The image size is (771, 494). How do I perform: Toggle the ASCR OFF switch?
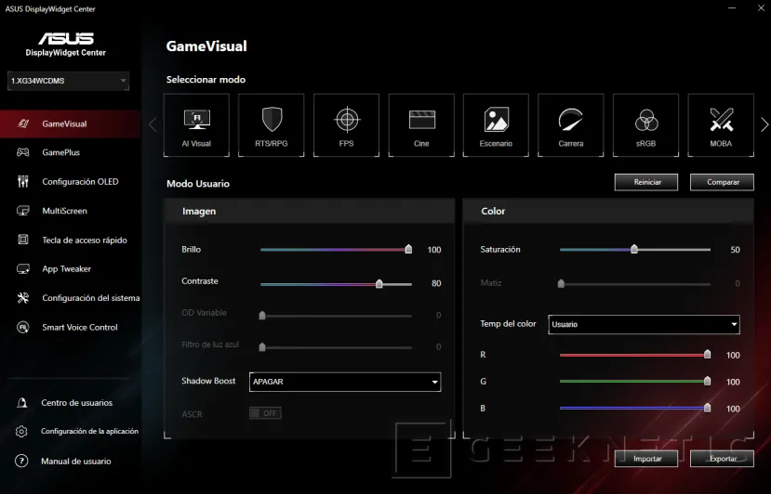click(x=265, y=413)
